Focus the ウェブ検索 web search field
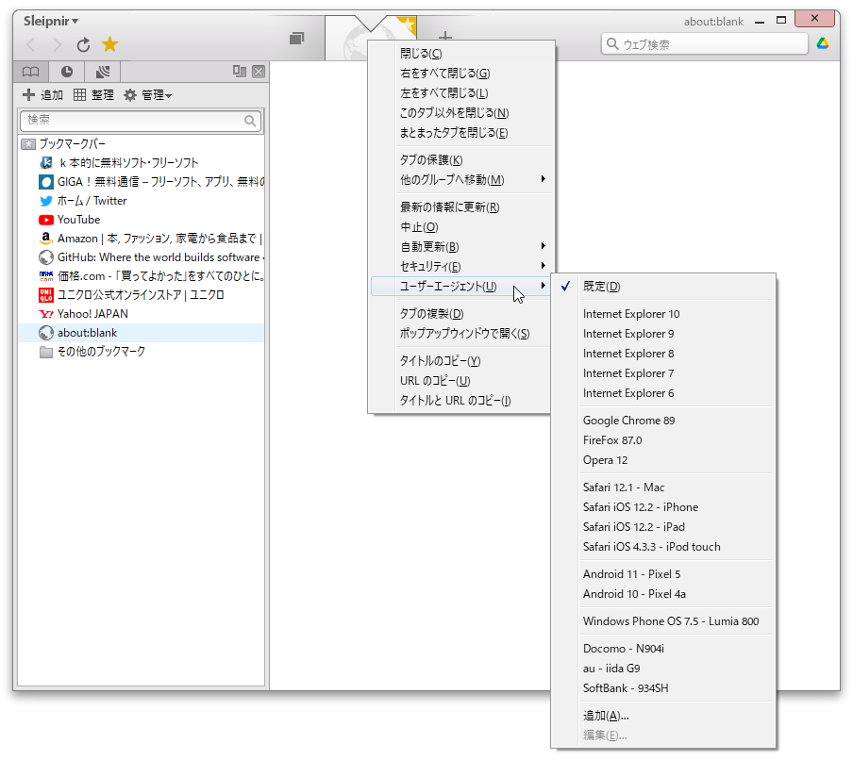The height and width of the screenshot is (760, 853). tap(705, 43)
